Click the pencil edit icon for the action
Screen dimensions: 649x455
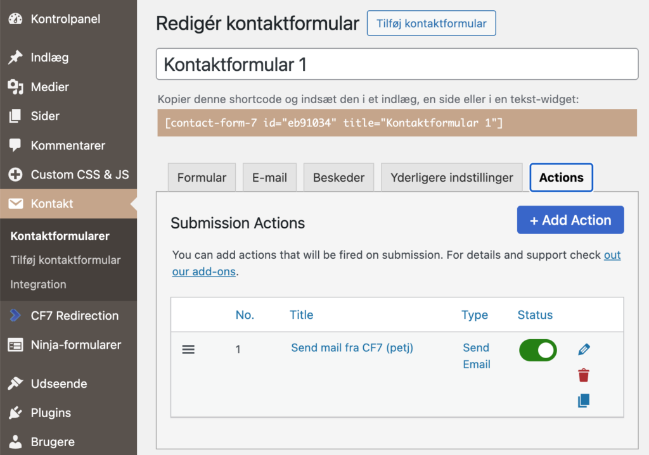point(584,349)
